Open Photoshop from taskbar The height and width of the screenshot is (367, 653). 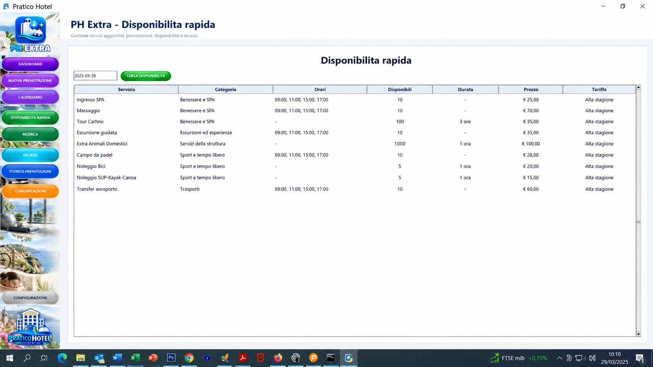[171, 358]
